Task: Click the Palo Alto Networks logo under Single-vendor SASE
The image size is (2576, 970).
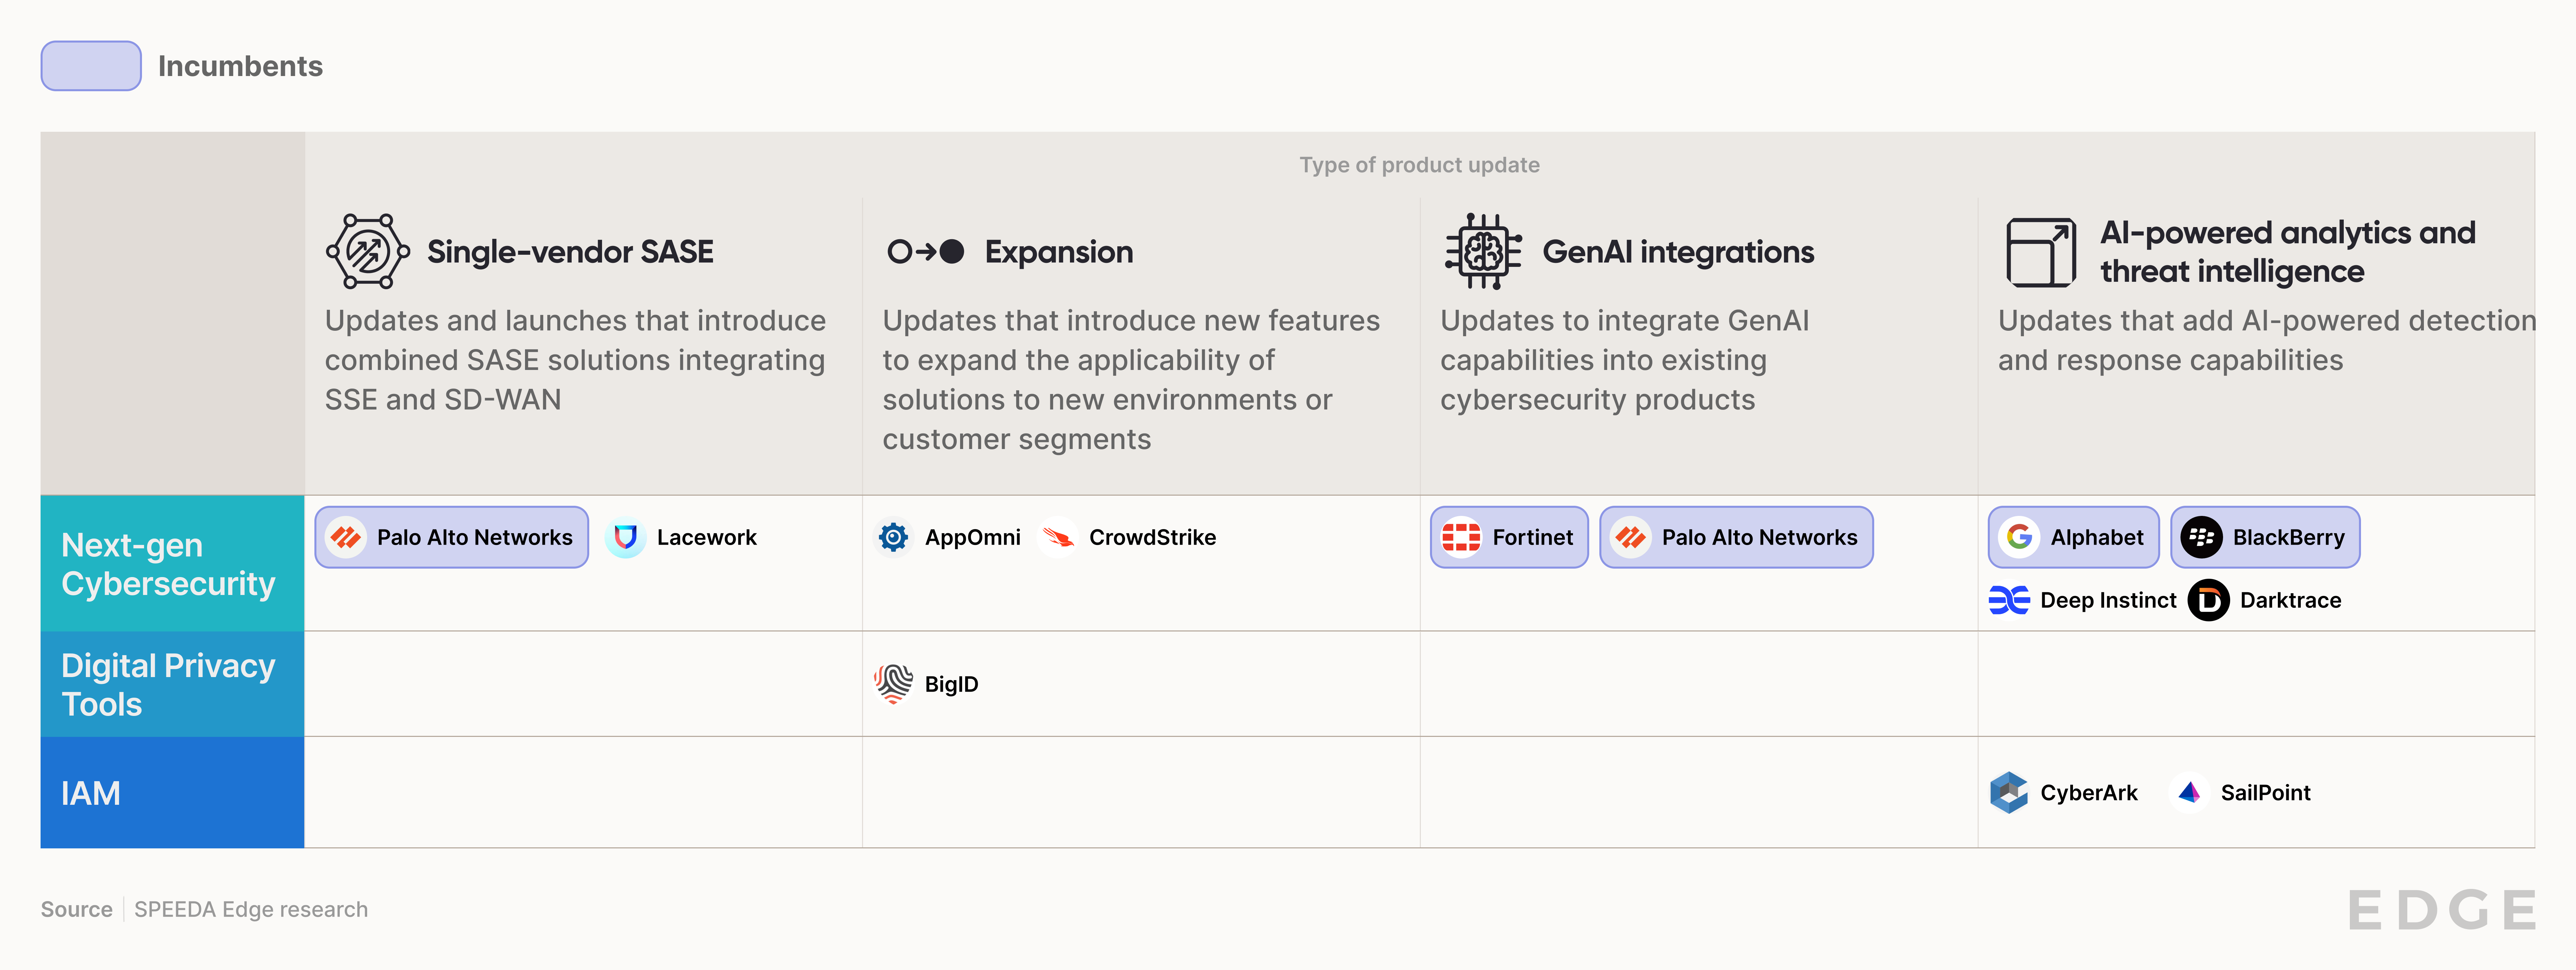Action: 346,538
